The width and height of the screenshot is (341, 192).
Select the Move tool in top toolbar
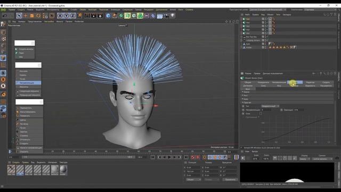pyautogui.click(x=26, y=15)
